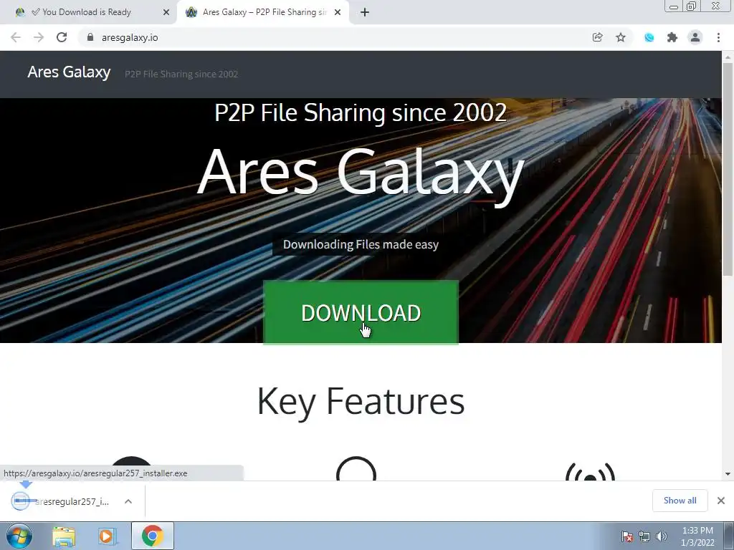This screenshot has height=550, width=734.
Task: Open Action Center flag icon
Action: [x=626, y=536]
